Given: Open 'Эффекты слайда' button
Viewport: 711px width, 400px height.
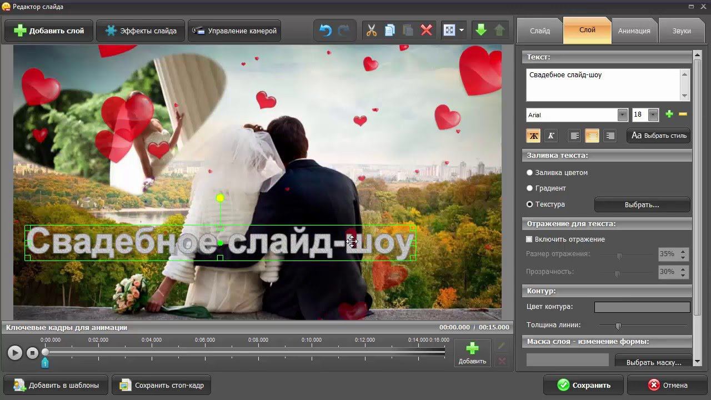Looking at the screenshot, I should point(141,31).
